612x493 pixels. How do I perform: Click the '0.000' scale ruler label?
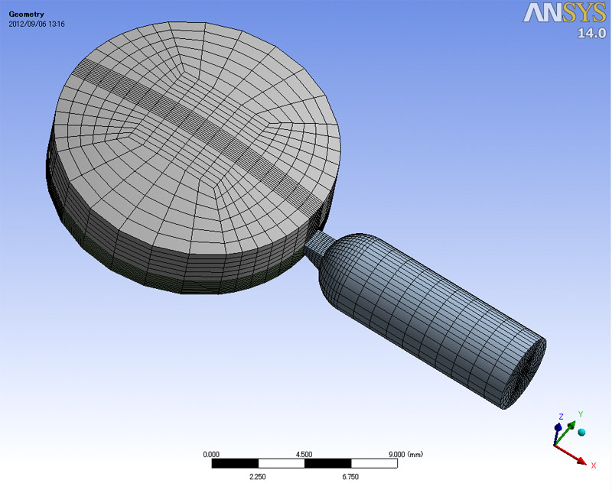click(211, 454)
